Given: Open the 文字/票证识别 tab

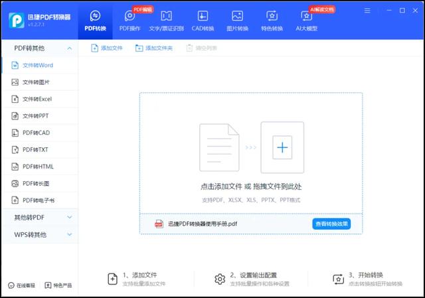Looking at the screenshot, I should (x=166, y=21).
